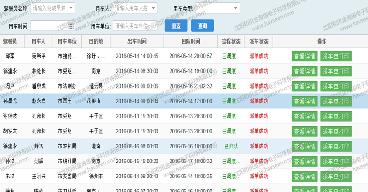
Task: Click 已归队 status in 薛飞's row
Action: pos(231,146)
